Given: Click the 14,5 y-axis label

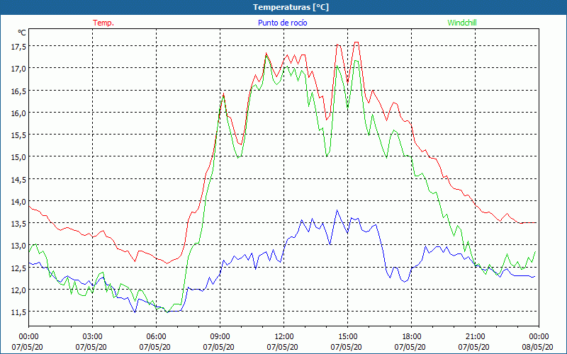Looking at the screenshot, I should click(19, 179).
